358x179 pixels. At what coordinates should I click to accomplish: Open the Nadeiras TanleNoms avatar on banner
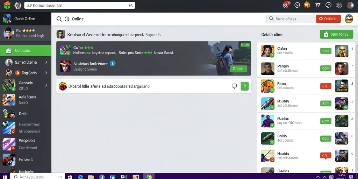pyautogui.click(x=65, y=66)
